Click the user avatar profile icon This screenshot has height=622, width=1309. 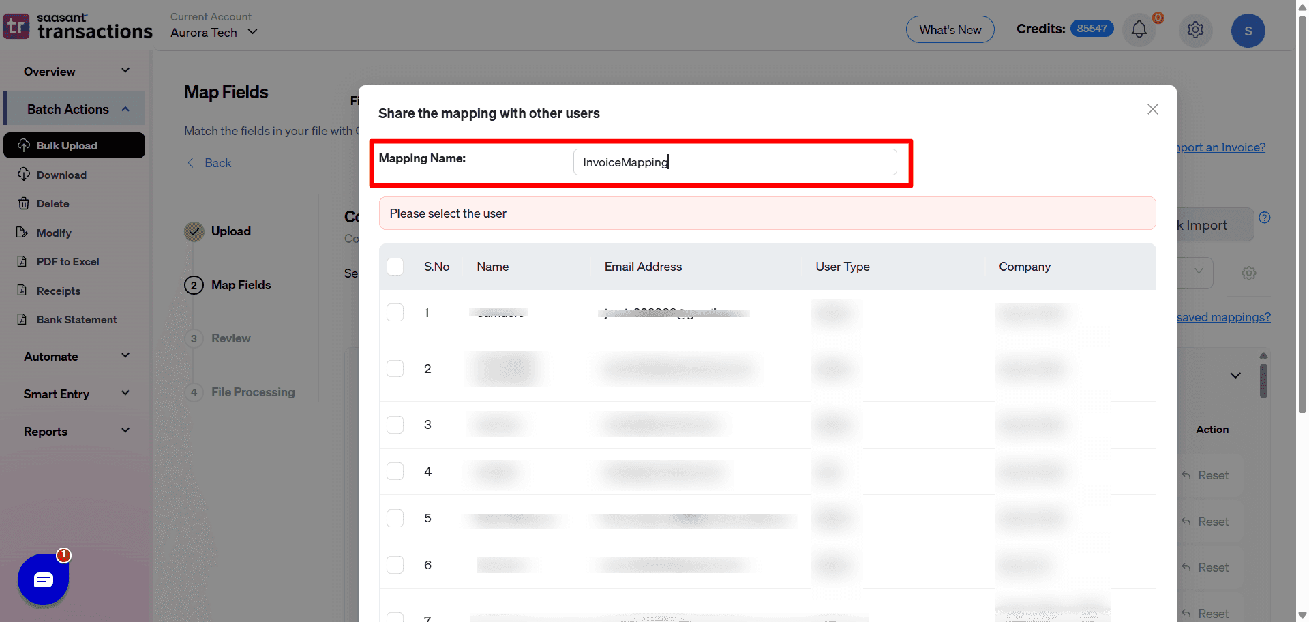point(1248,31)
